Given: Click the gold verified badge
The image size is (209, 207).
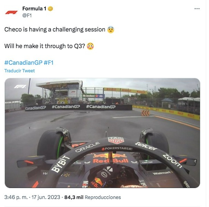Looking at the screenshot, I should pos(51,9).
